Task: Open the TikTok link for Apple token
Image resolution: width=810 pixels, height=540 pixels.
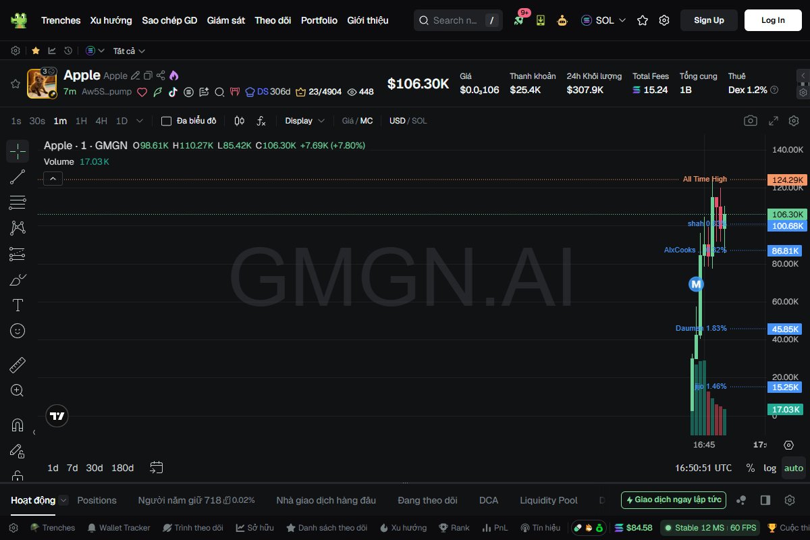Action: point(173,92)
